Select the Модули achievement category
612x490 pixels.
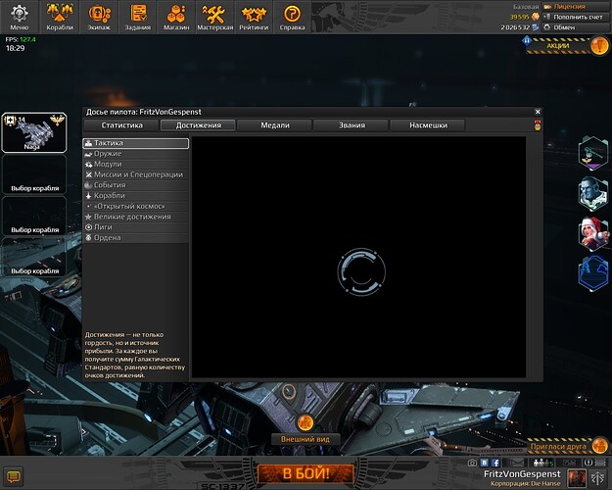pyautogui.click(x=136, y=164)
